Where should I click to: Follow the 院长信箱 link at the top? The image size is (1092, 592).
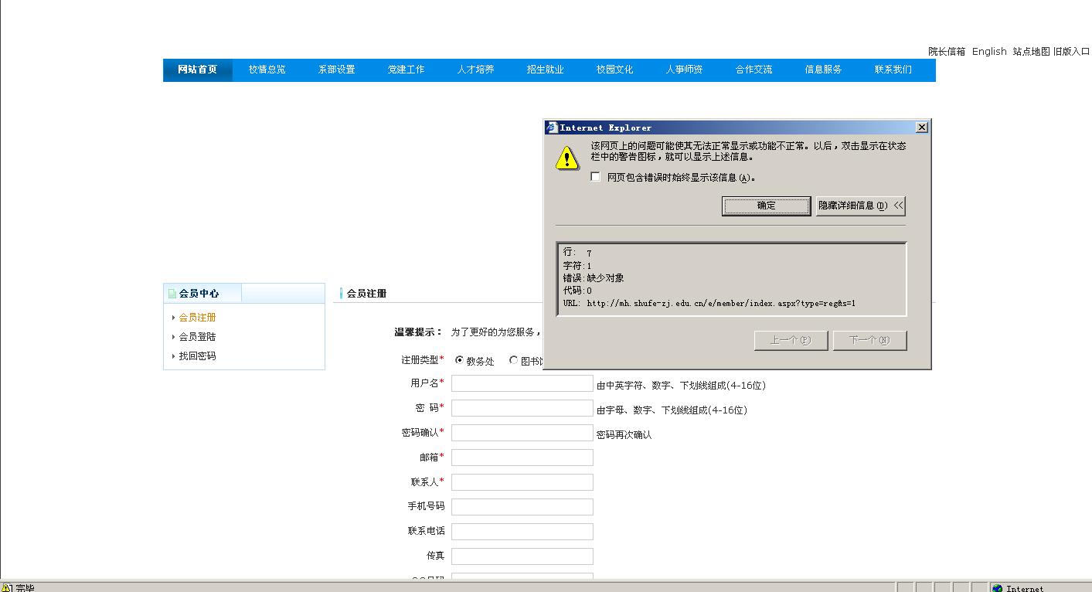tap(947, 52)
